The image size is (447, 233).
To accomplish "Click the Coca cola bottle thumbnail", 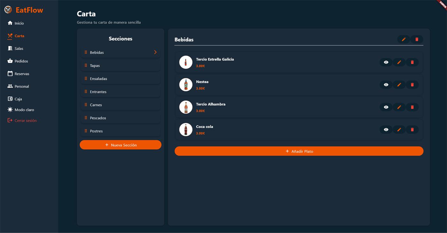I will [x=186, y=129].
